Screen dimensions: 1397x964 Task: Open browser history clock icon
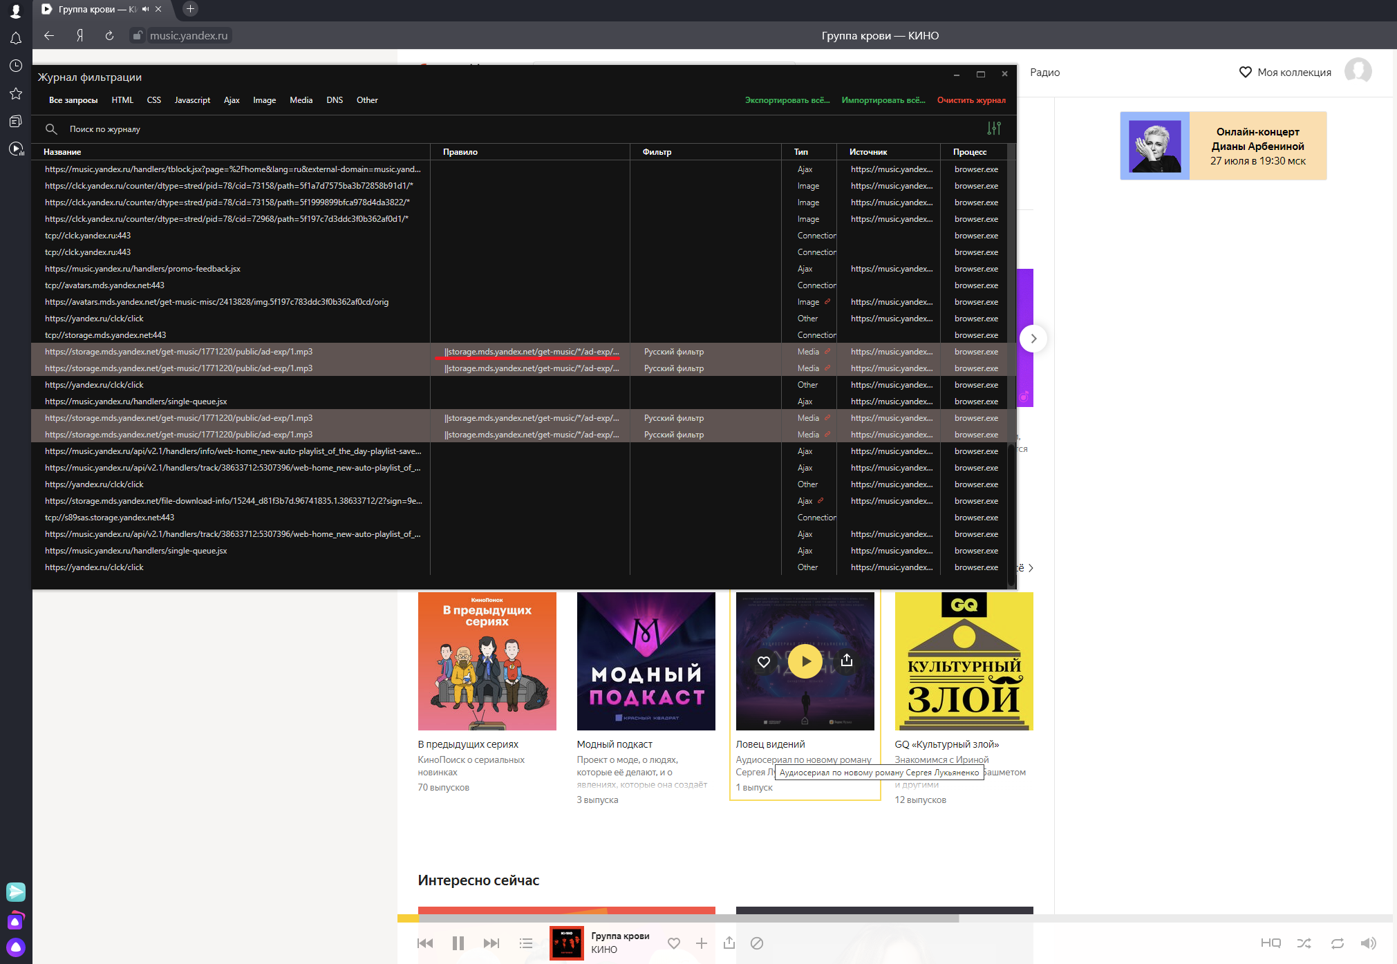coord(15,66)
